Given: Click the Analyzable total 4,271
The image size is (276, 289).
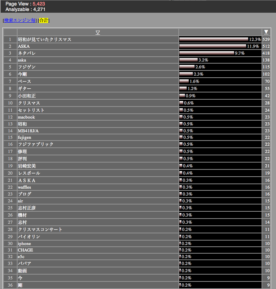Looking at the screenshot, I should coord(39,9).
